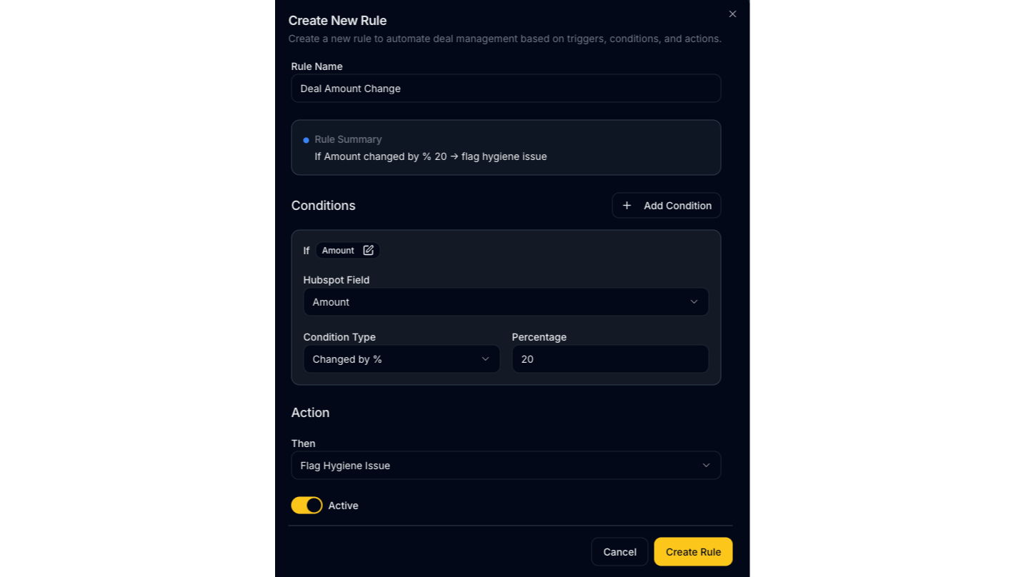Screen dimensions: 1026x577
Task: Edit the Rule Name field
Action: (x=506, y=88)
